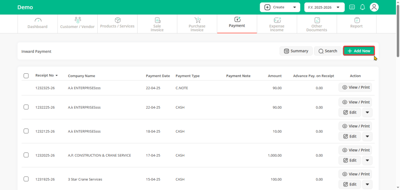Expand the Create dropdown

click(280, 7)
